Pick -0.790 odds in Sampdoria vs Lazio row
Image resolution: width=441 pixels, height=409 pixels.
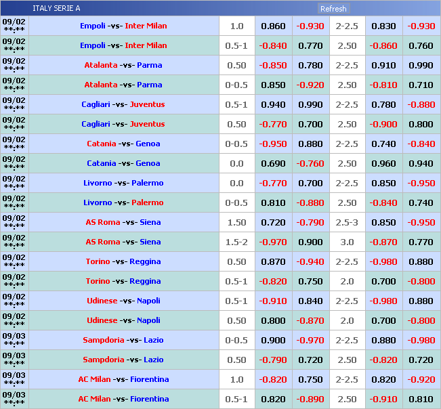(x=273, y=360)
